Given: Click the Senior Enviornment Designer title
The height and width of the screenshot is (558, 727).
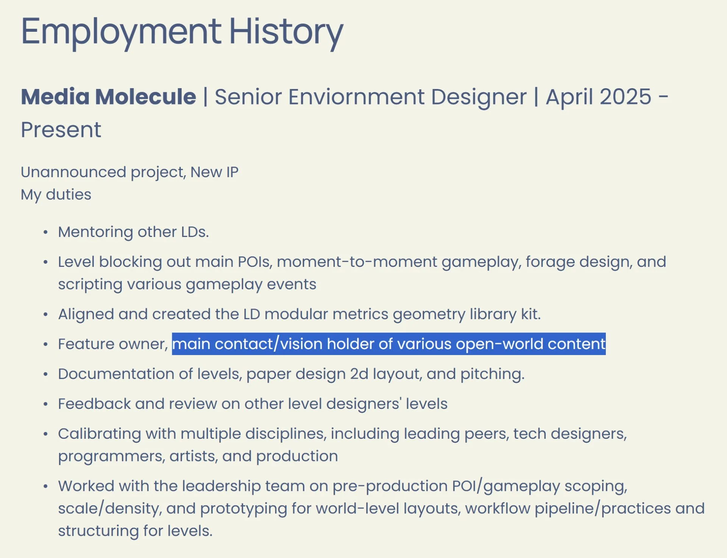Looking at the screenshot, I should coord(371,97).
